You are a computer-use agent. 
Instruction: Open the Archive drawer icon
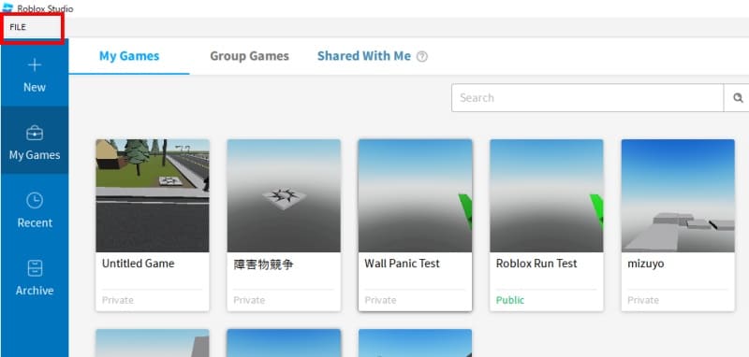(35, 268)
